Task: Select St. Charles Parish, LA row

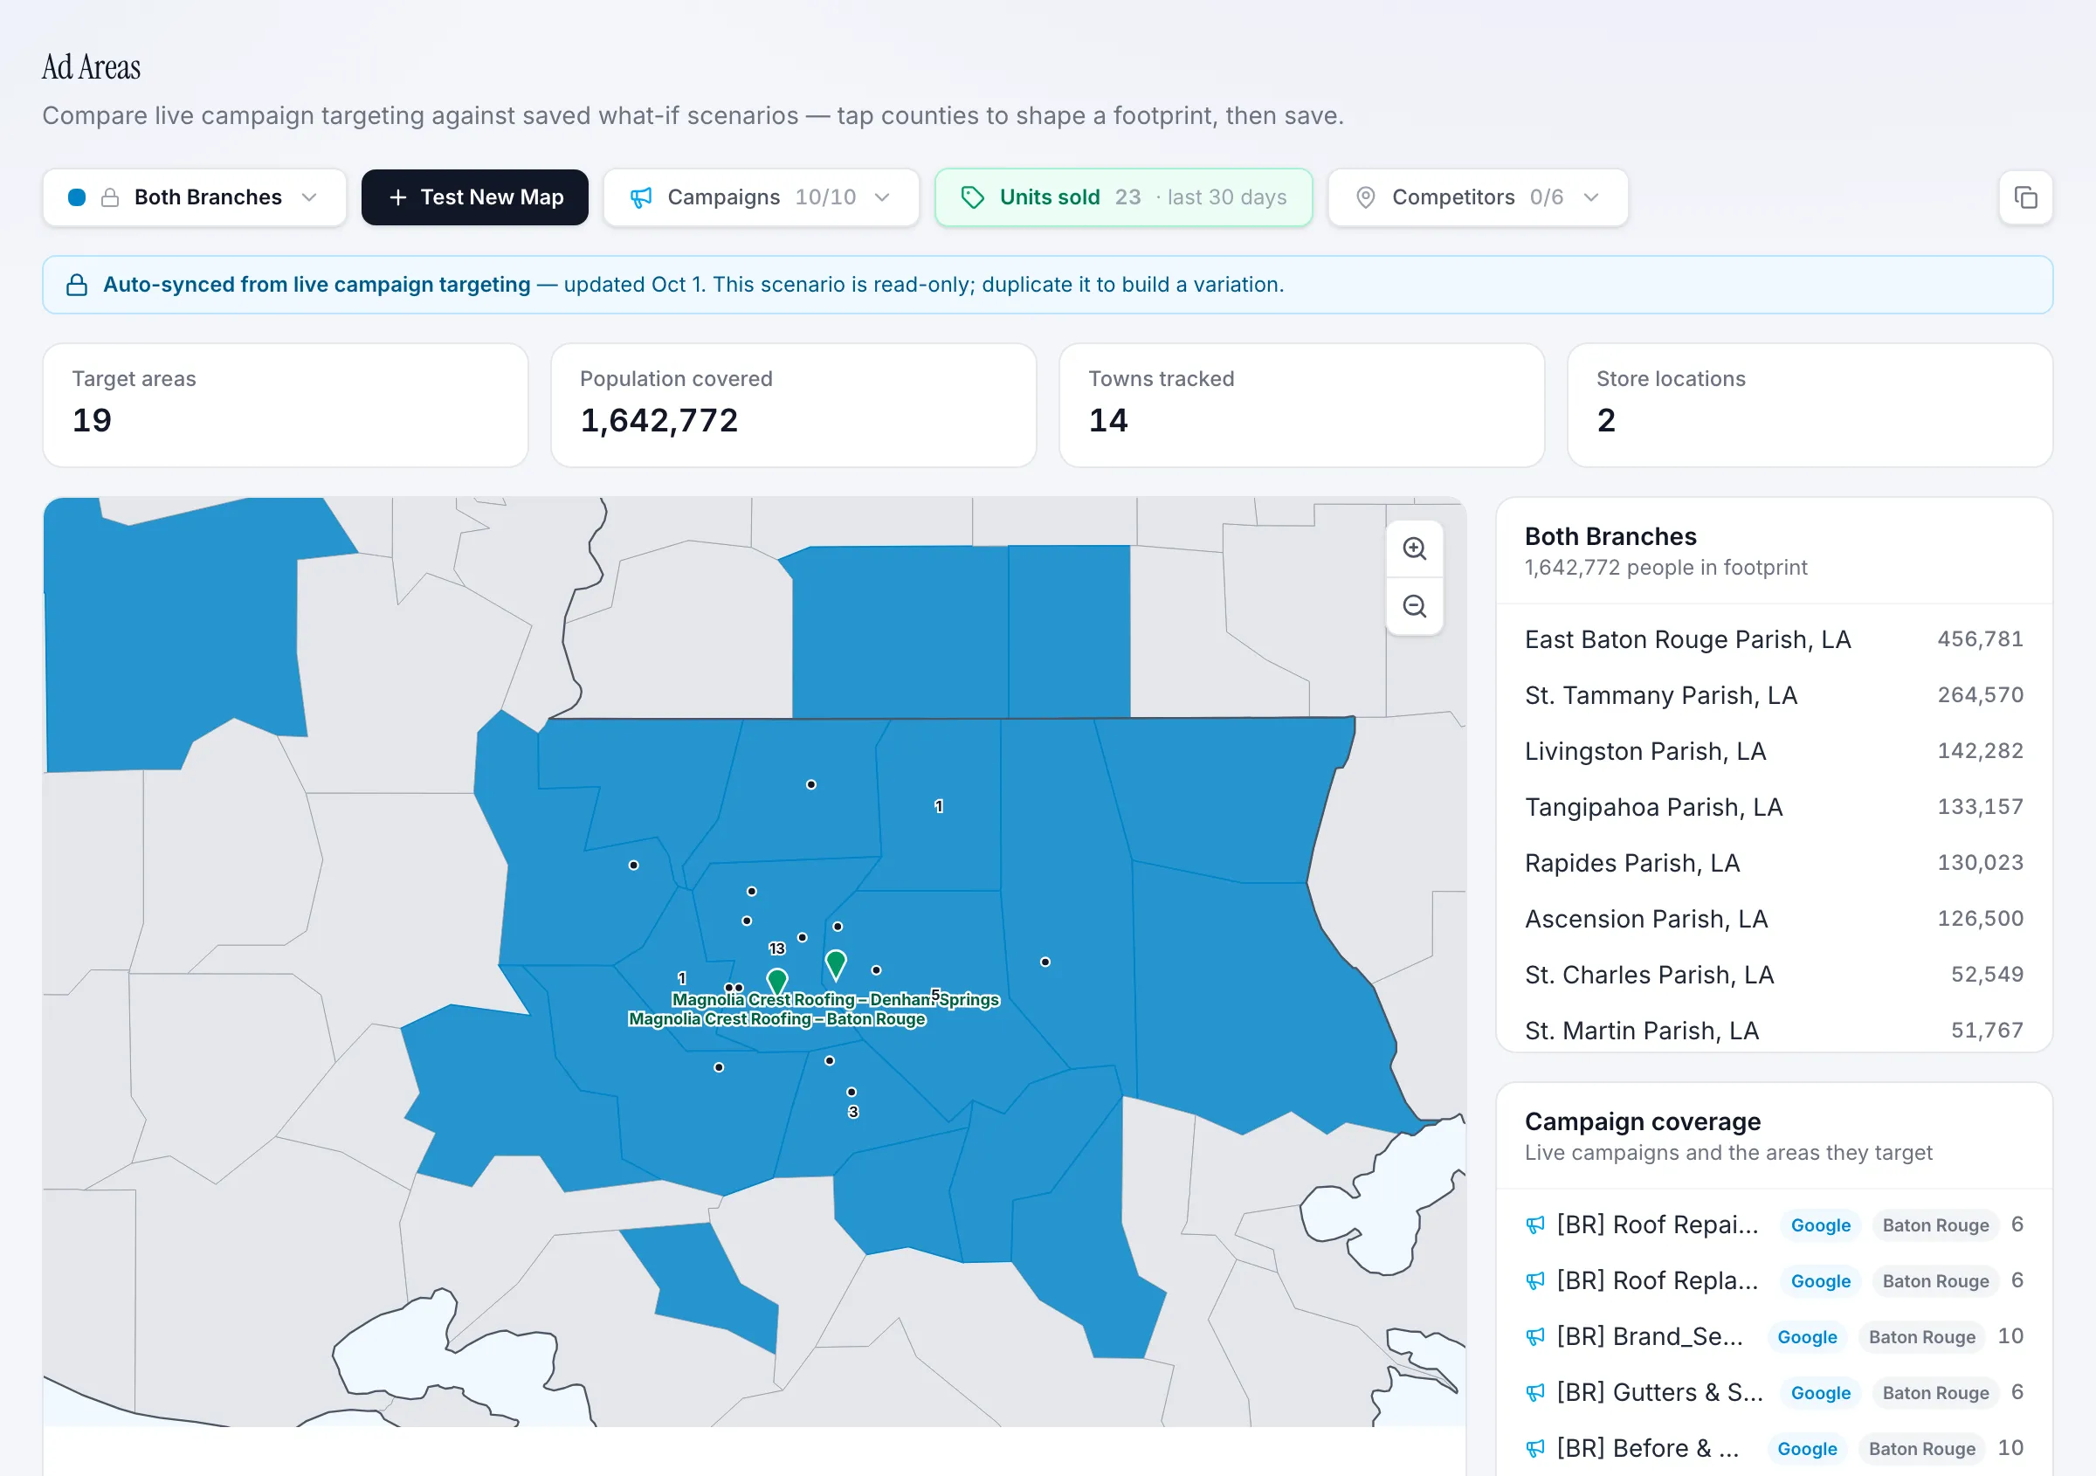Action: [x=1773, y=974]
